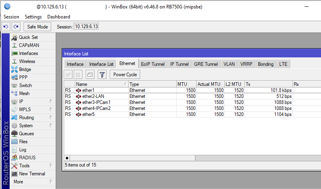The height and width of the screenshot is (189, 321).
Task: Sort by the L2 MTU column header
Action: tap(234, 84)
